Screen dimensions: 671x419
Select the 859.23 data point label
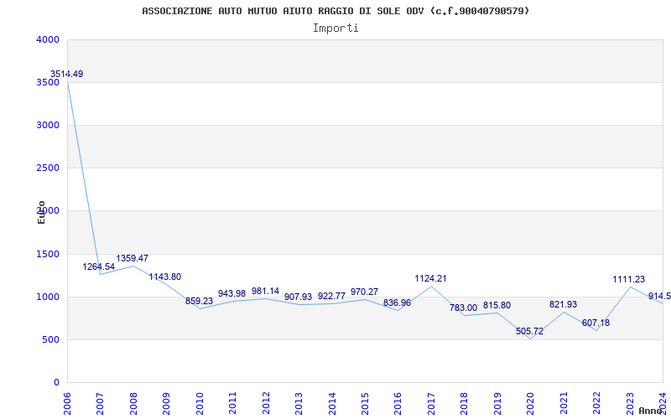pyautogui.click(x=199, y=302)
